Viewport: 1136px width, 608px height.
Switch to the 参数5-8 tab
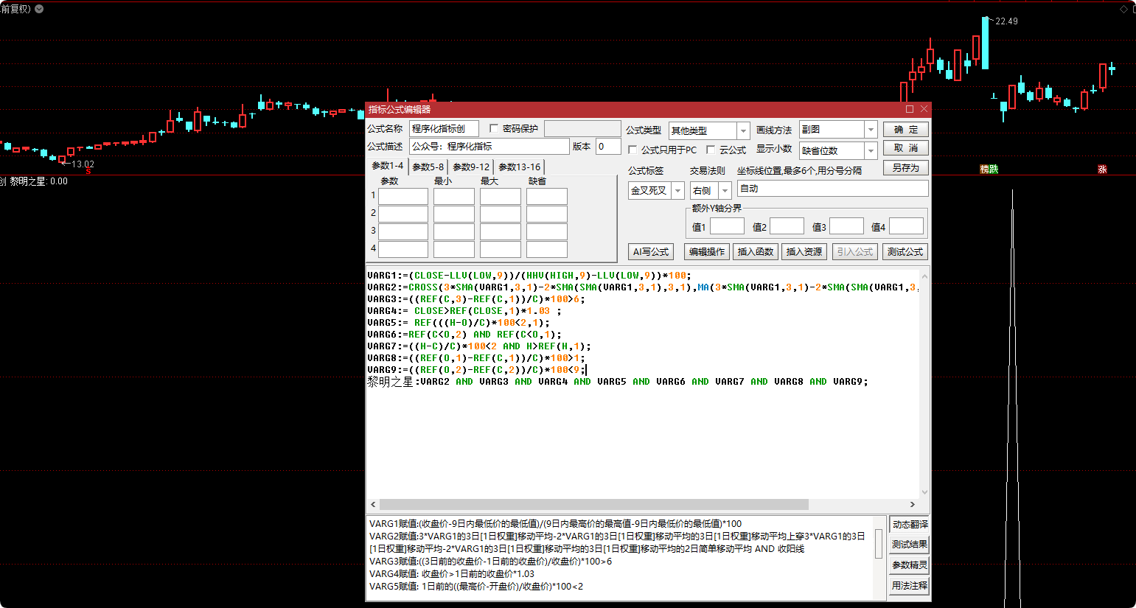[x=428, y=167]
